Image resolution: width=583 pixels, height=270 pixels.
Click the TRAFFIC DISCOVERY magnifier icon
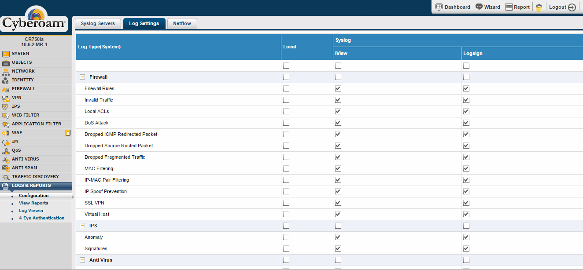tap(6, 177)
